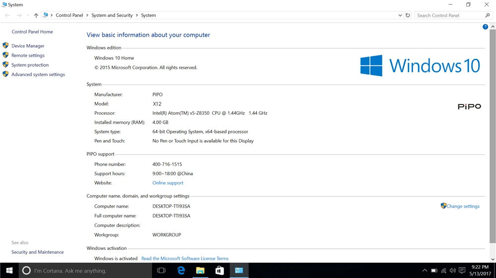Open the Action Center notifications icon
The width and height of the screenshot is (496, 278).
tap(462, 271)
